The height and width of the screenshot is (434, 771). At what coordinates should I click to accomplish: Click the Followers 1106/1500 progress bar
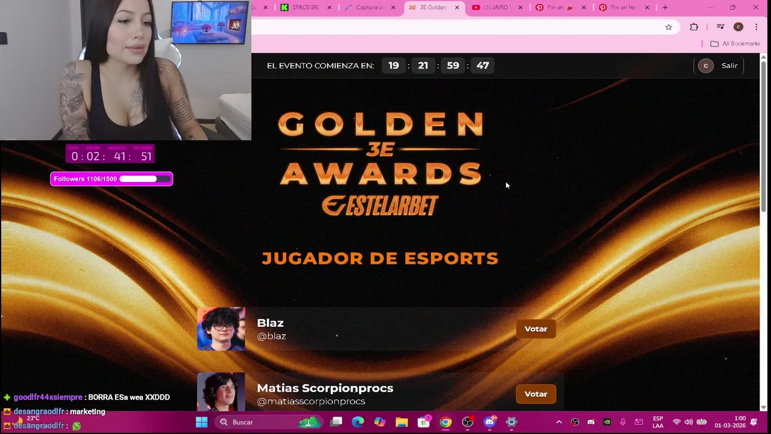111,179
